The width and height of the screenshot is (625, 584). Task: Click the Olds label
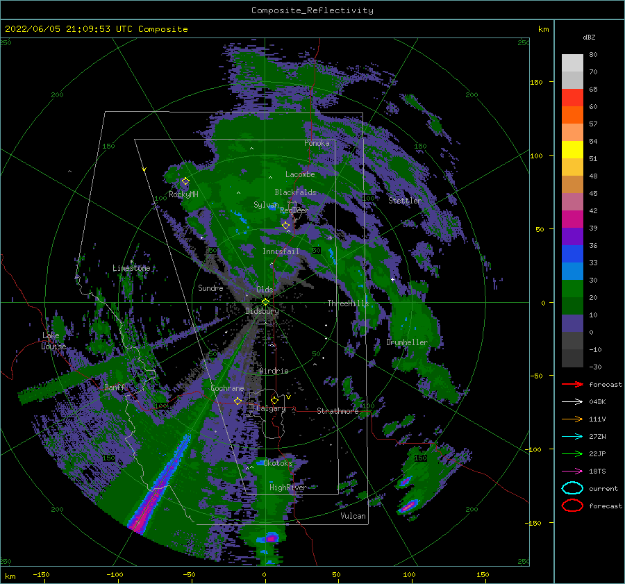click(265, 290)
